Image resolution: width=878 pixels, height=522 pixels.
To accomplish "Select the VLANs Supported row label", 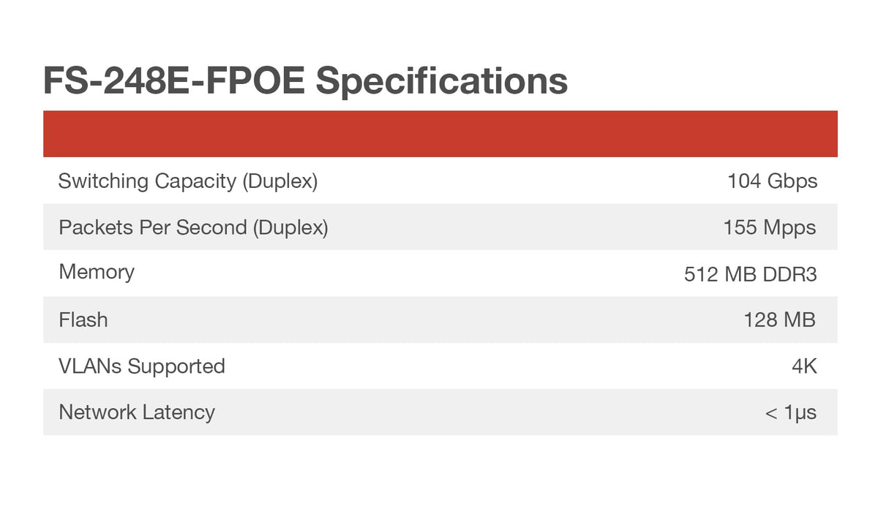I will click(142, 366).
